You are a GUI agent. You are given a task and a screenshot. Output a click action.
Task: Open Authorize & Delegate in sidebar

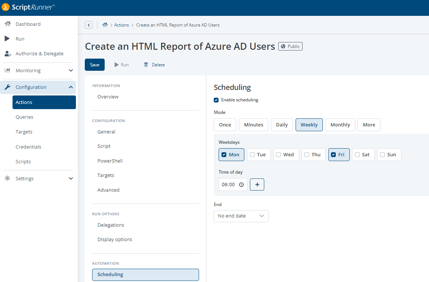(x=39, y=53)
